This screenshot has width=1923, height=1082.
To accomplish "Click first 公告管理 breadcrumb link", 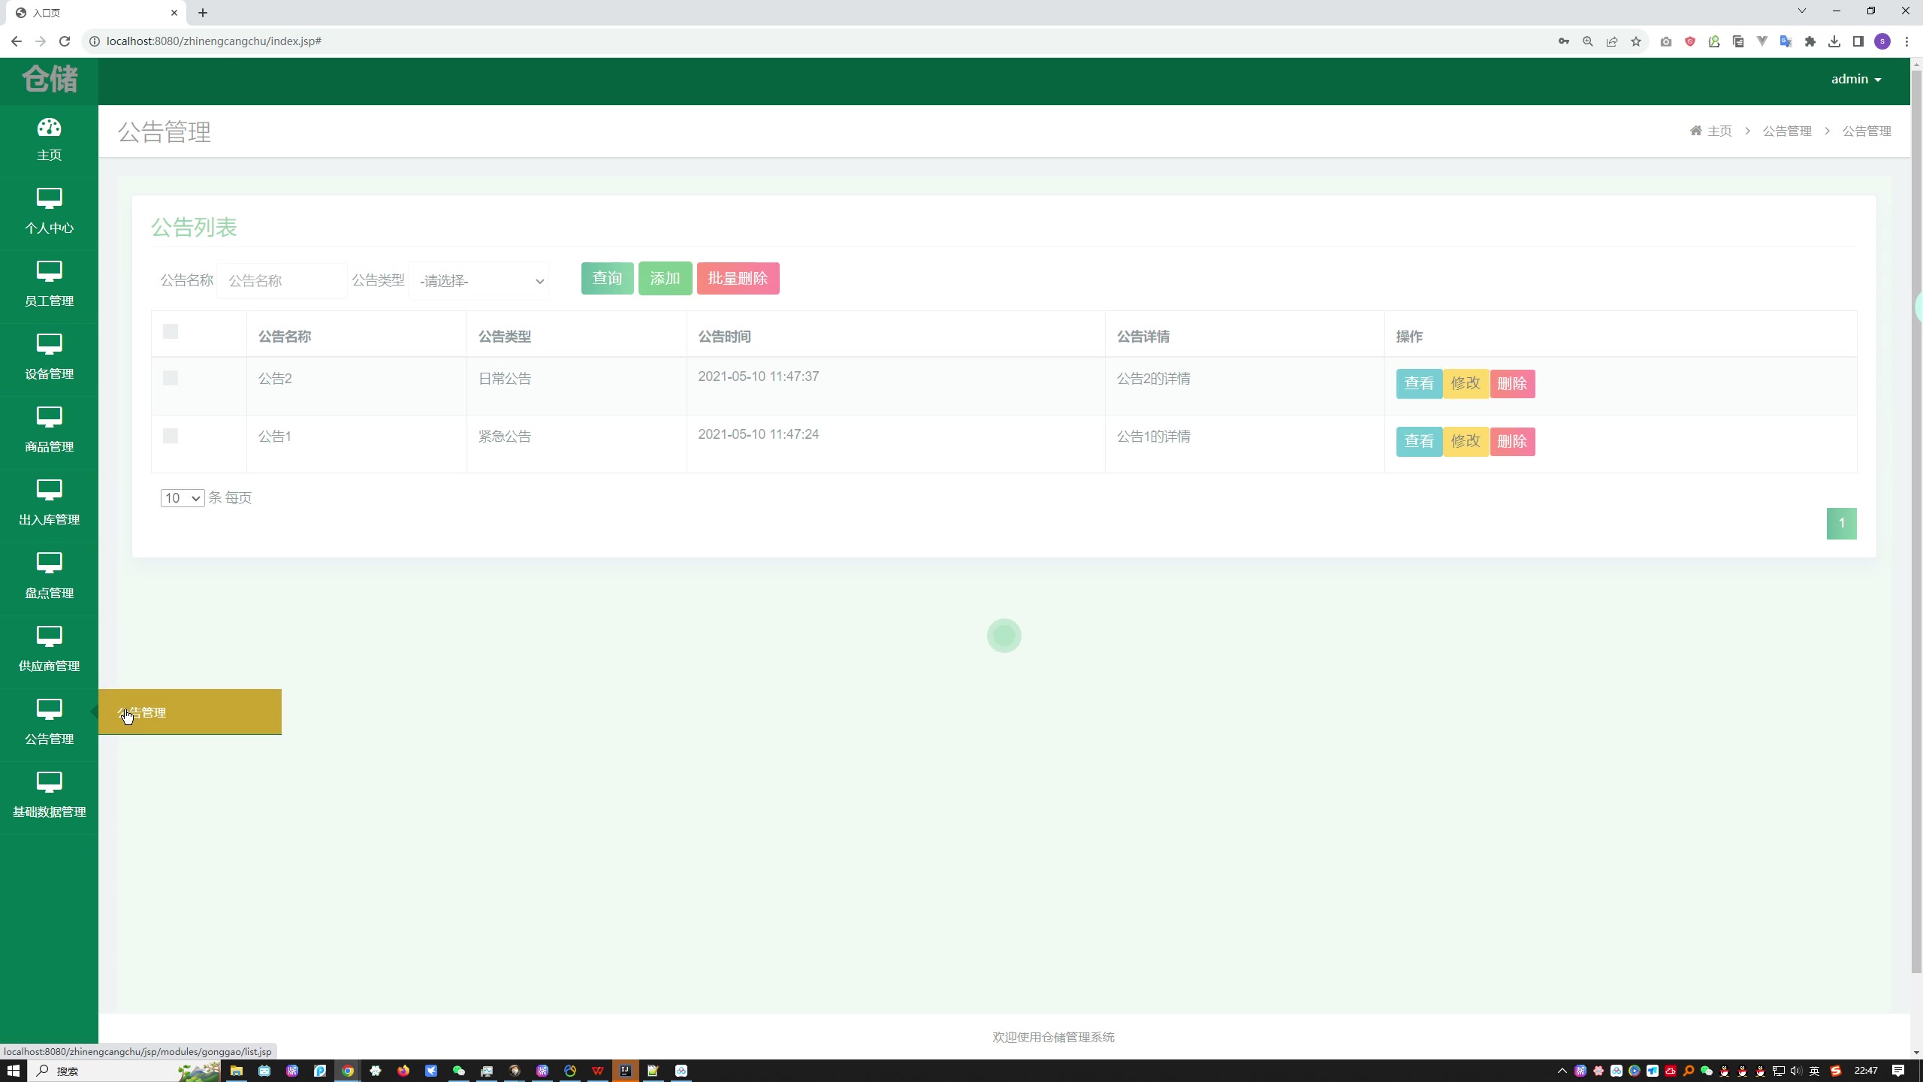I will tap(1787, 131).
